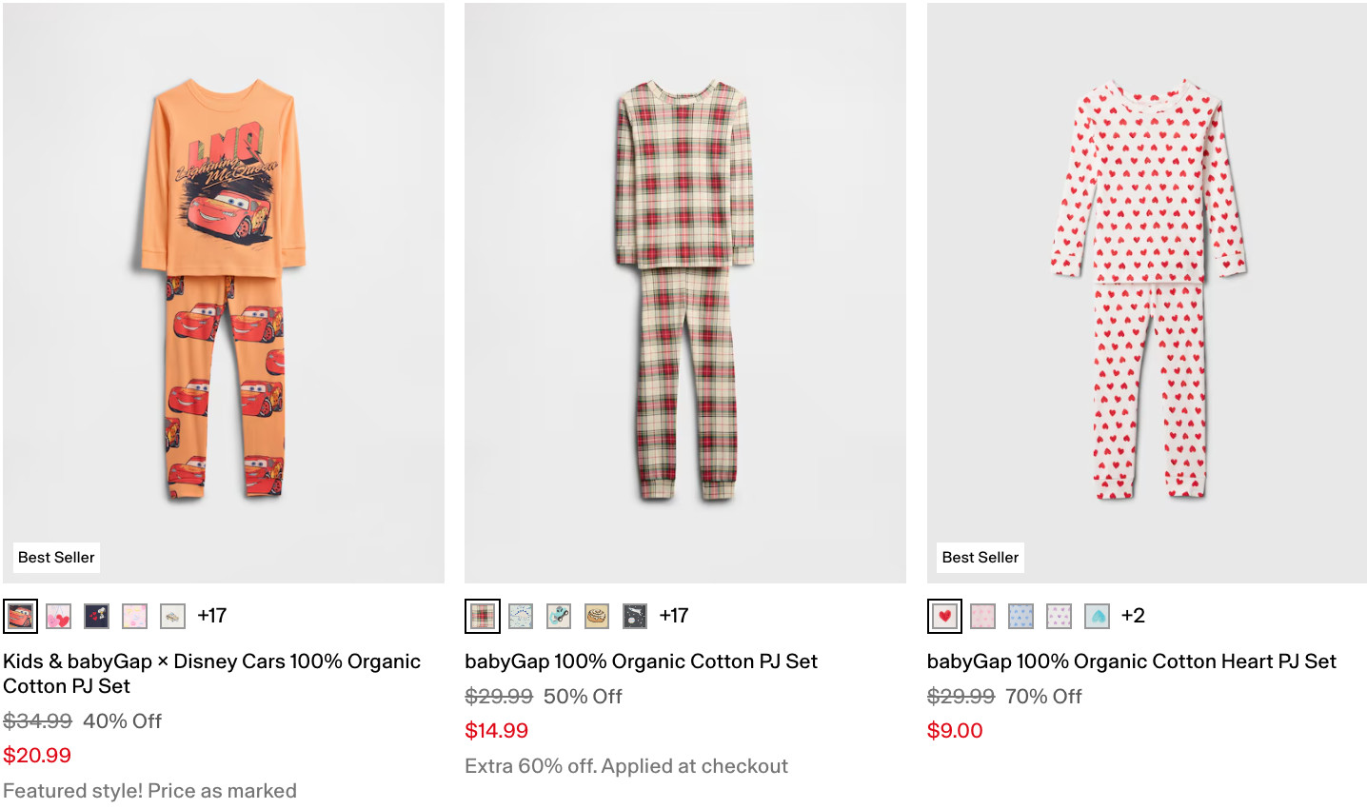Choose the dark space shuttle swatch
This screenshot has height=809, width=1367.
[x=635, y=616]
